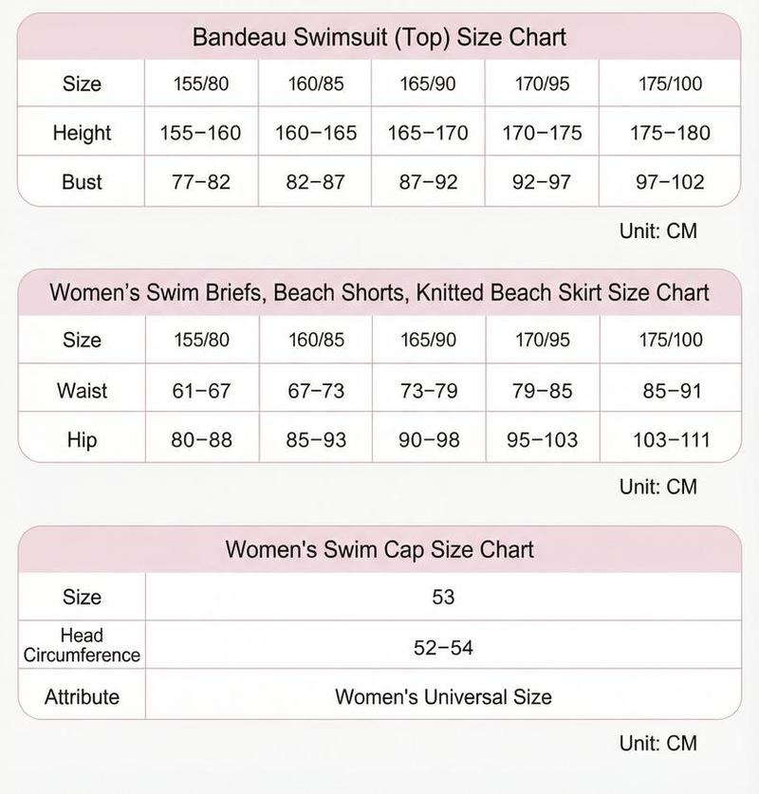Click the Women's Swim Briefs chart title

(379, 293)
